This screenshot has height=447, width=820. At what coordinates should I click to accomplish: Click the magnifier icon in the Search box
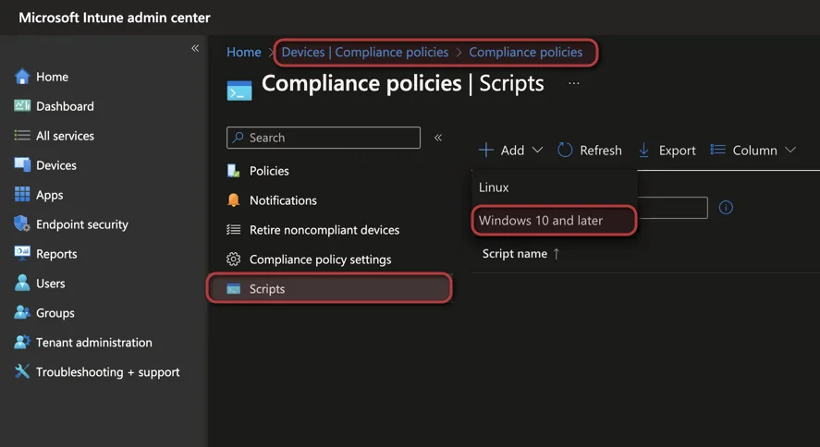tap(238, 138)
